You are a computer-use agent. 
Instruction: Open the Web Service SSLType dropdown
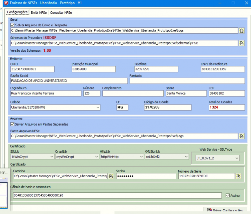[x=237, y=158]
